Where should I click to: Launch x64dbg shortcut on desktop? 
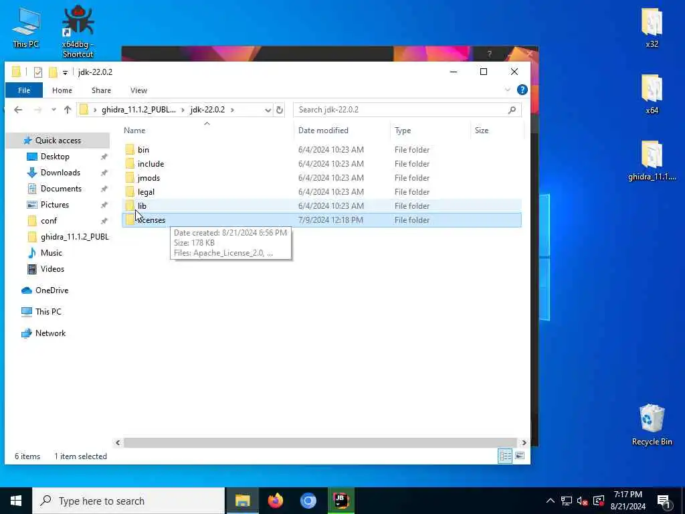click(78, 31)
